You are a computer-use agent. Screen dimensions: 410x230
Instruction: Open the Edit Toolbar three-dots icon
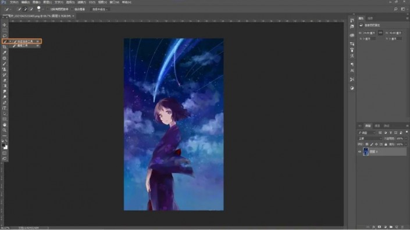5,136
